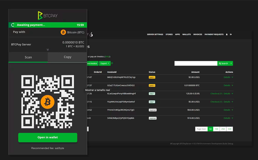Open the Export dropdown
This screenshot has width=258, height=160.
click(105, 64)
